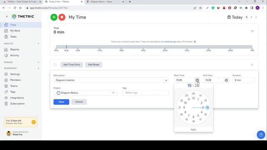The width and height of the screenshot is (267, 150).
Task: Dismiss the activity level bars notice
Action: pyautogui.click(x=195, y=42)
